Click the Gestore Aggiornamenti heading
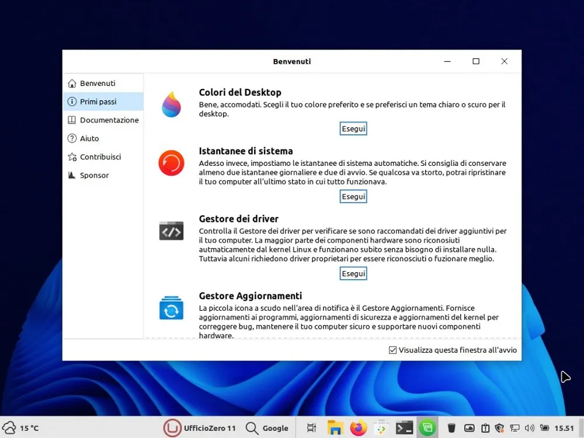 point(251,296)
